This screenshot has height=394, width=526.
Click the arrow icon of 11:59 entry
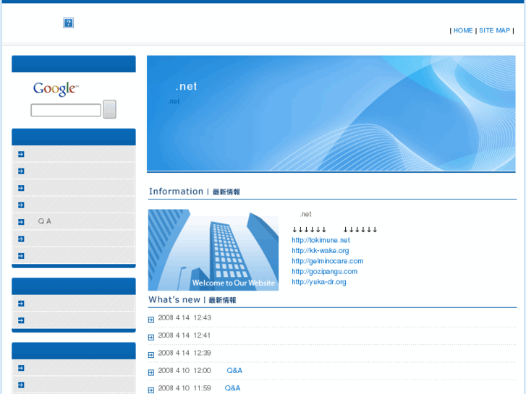[x=151, y=390]
